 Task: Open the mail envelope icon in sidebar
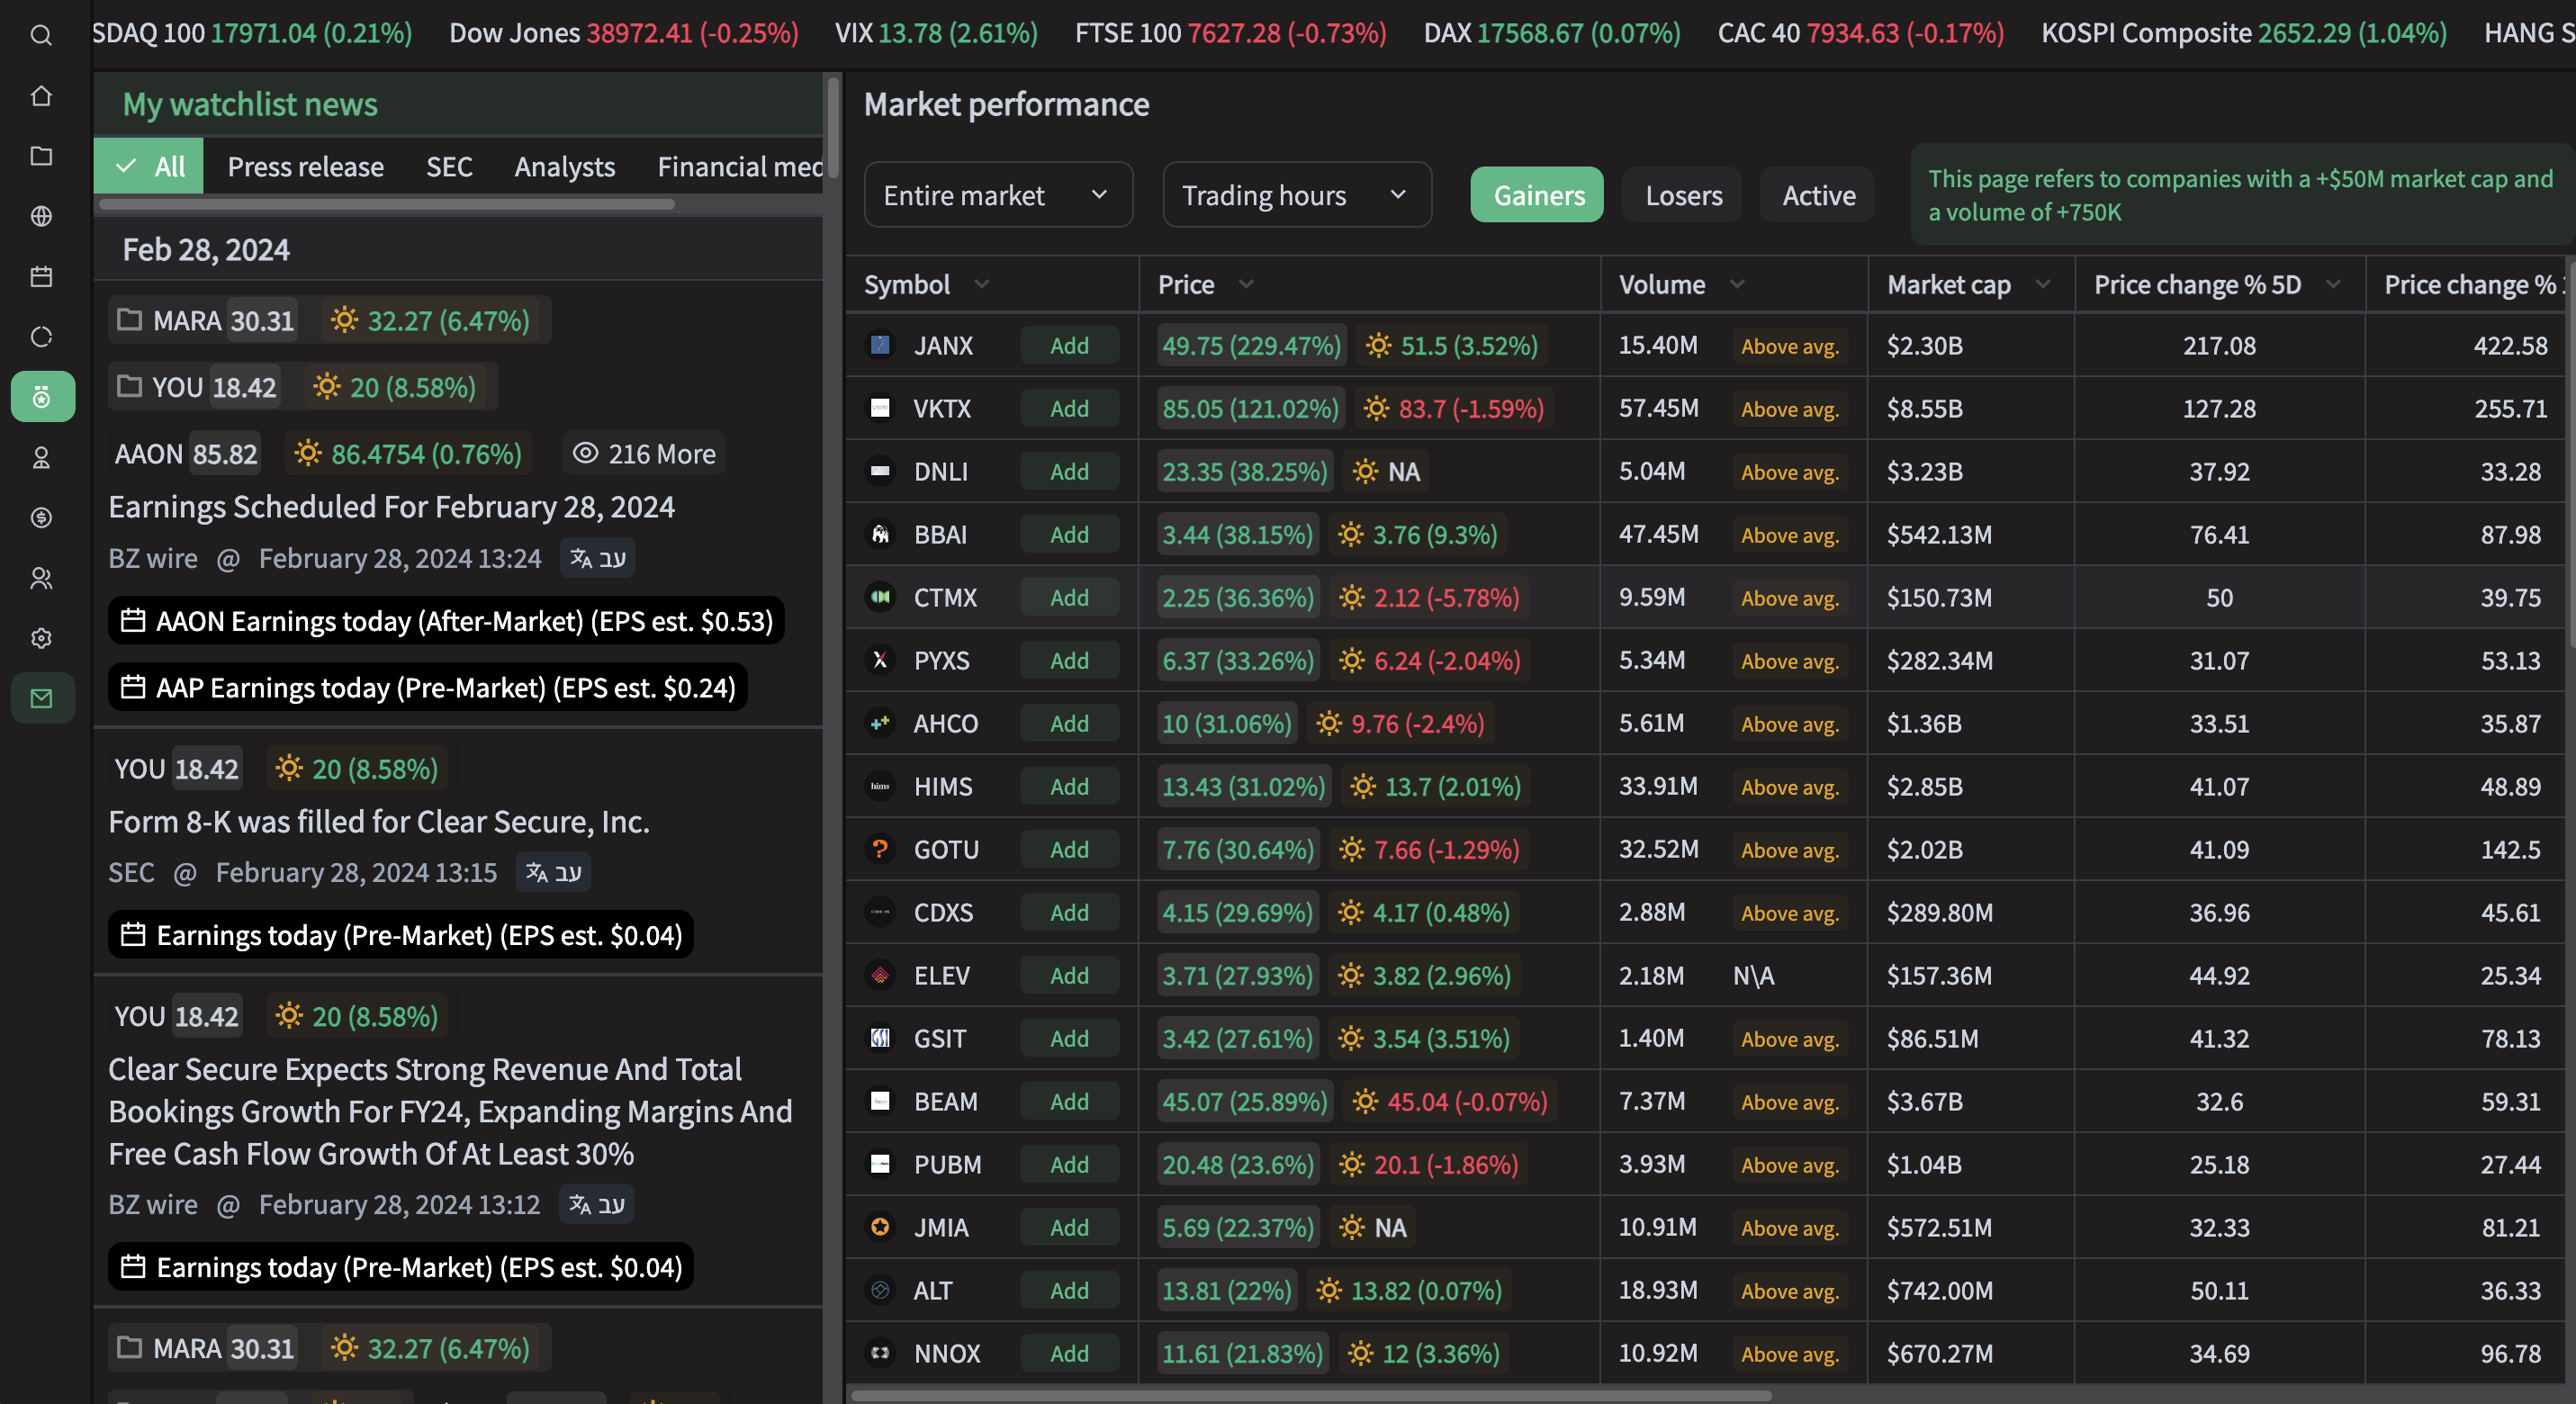pos(42,698)
